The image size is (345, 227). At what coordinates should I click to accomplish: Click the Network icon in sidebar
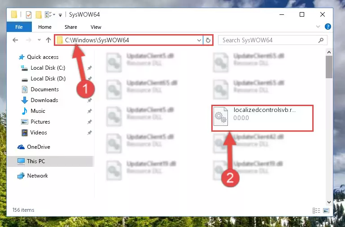click(21, 176)
